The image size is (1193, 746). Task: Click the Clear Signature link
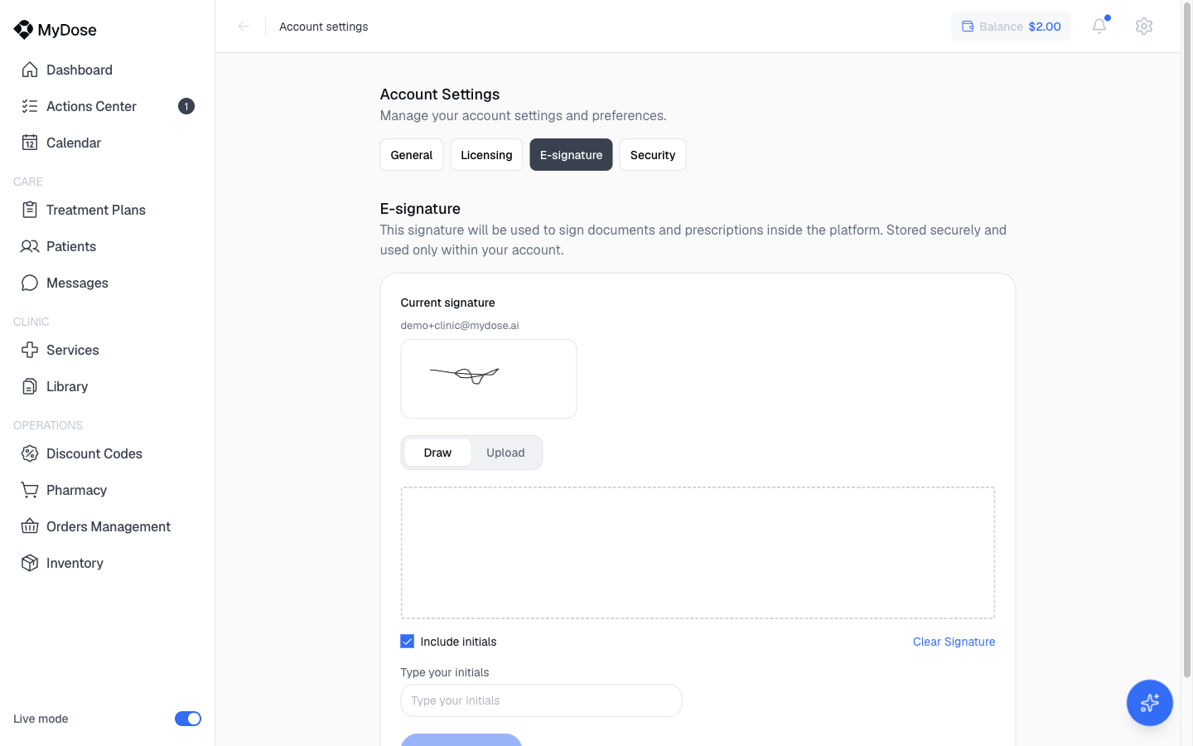coord(954,642)
